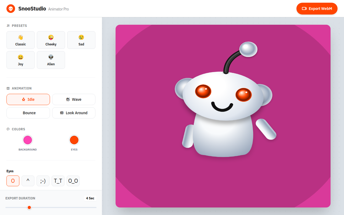
Task: Apply the Cheeky tongue-out preset
Action: coord(51,40)
